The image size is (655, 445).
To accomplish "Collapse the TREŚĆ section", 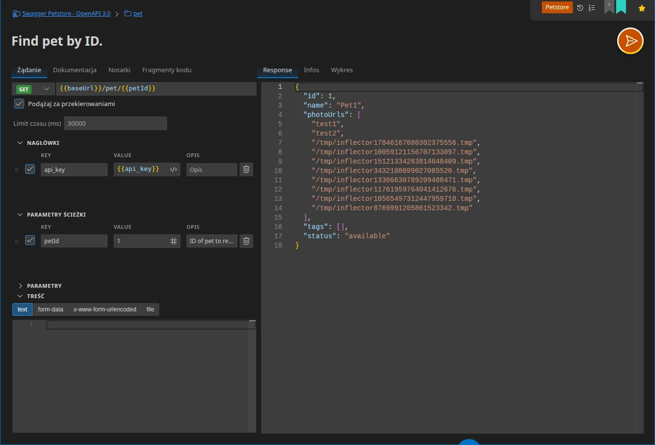I will click(20, 296).
